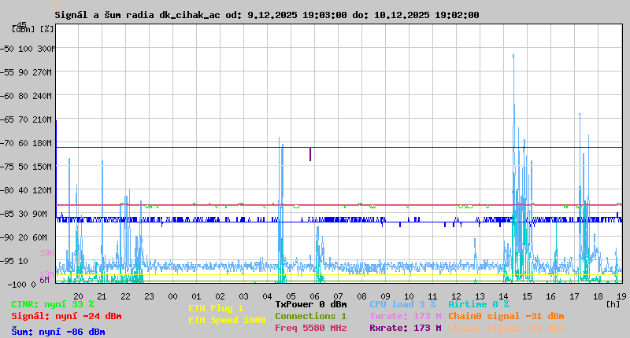Viewport: 630px width, 338px height.
Task: Select the Freq 5580 MHz label
Action: (310, 328)
